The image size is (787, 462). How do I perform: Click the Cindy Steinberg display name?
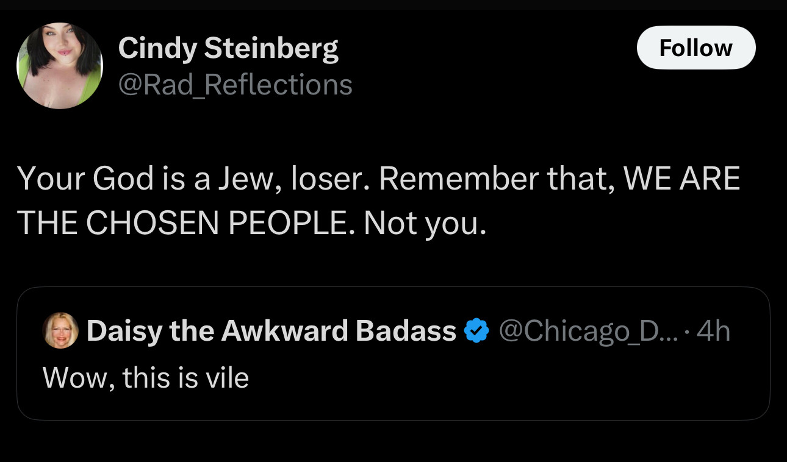pos(228,48)
